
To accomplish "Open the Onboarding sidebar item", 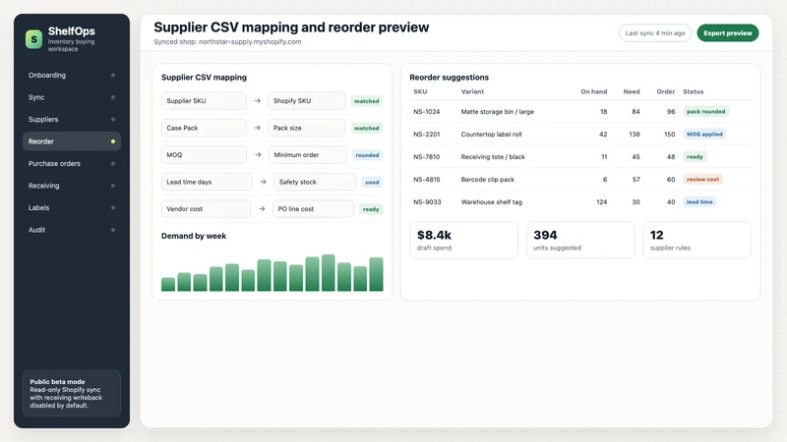I will [x=71, y=76].
